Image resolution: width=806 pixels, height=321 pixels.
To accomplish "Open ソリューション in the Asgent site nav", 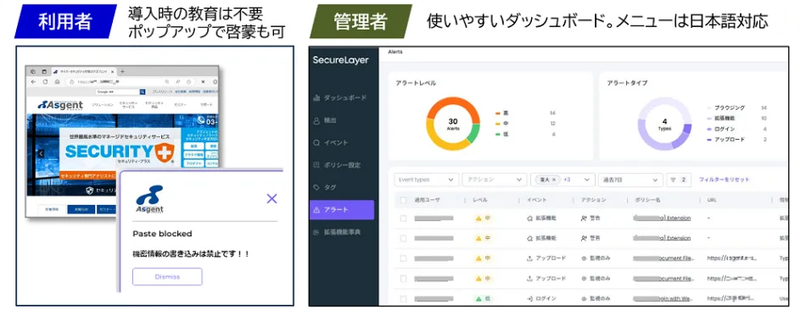I will [x=103, y=105].
